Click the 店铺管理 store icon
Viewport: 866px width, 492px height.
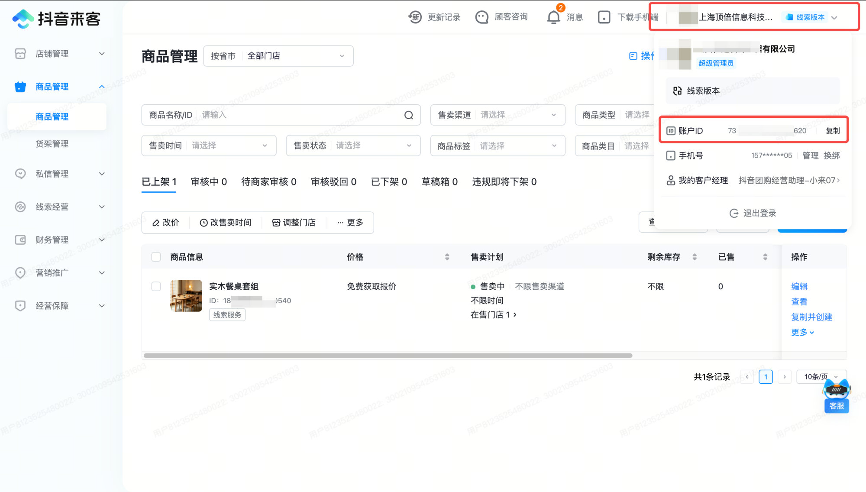coord(20,54)
